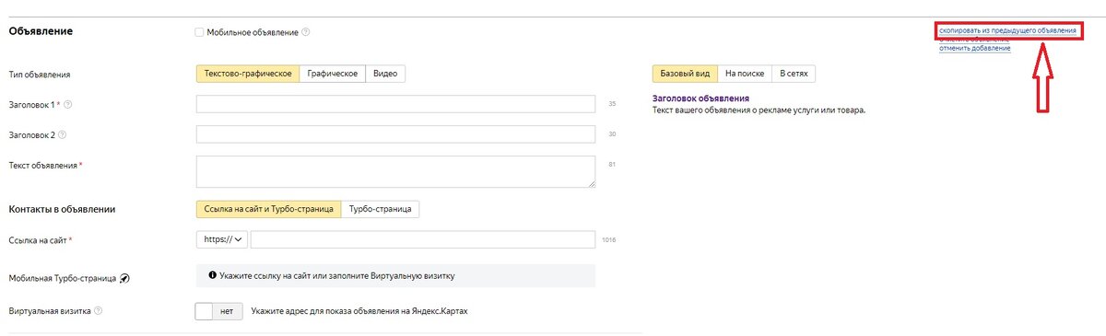Image resolution: width=1106 pixels, height=336 pixels.
Task: Switch preview to В сетях
Action: pos(794,74)
